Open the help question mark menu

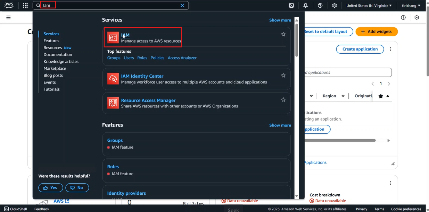pyautogui.click(x=320, y=6)
